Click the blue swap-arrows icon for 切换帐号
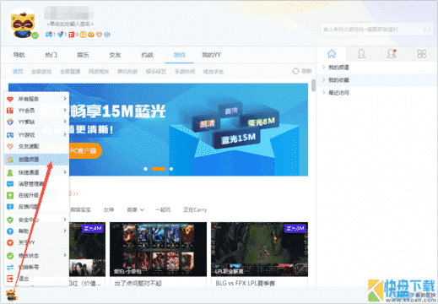The image size is (438, 304). (x=10, y=267)
